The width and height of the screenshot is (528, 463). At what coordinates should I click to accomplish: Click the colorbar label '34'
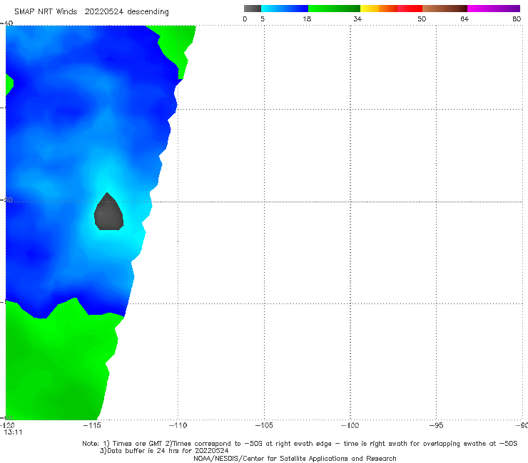(x=357, y=19)
